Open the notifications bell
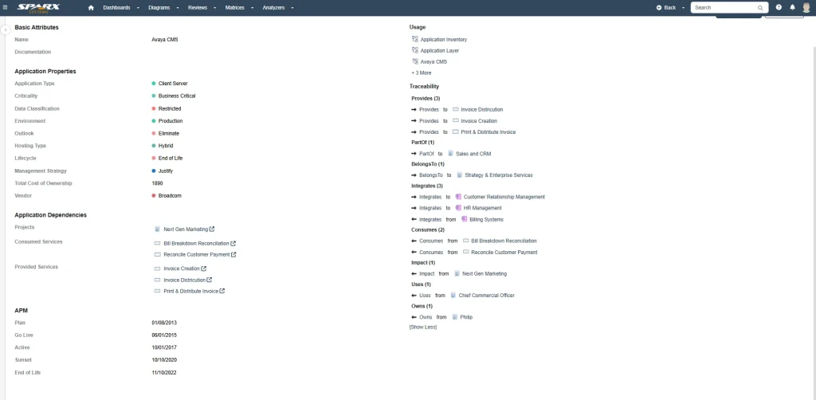The width and height of the screenshot is (816, 400). (793, 8)
